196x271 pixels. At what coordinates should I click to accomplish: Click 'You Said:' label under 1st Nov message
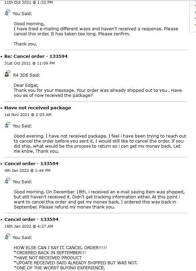(x=22, y=126)
